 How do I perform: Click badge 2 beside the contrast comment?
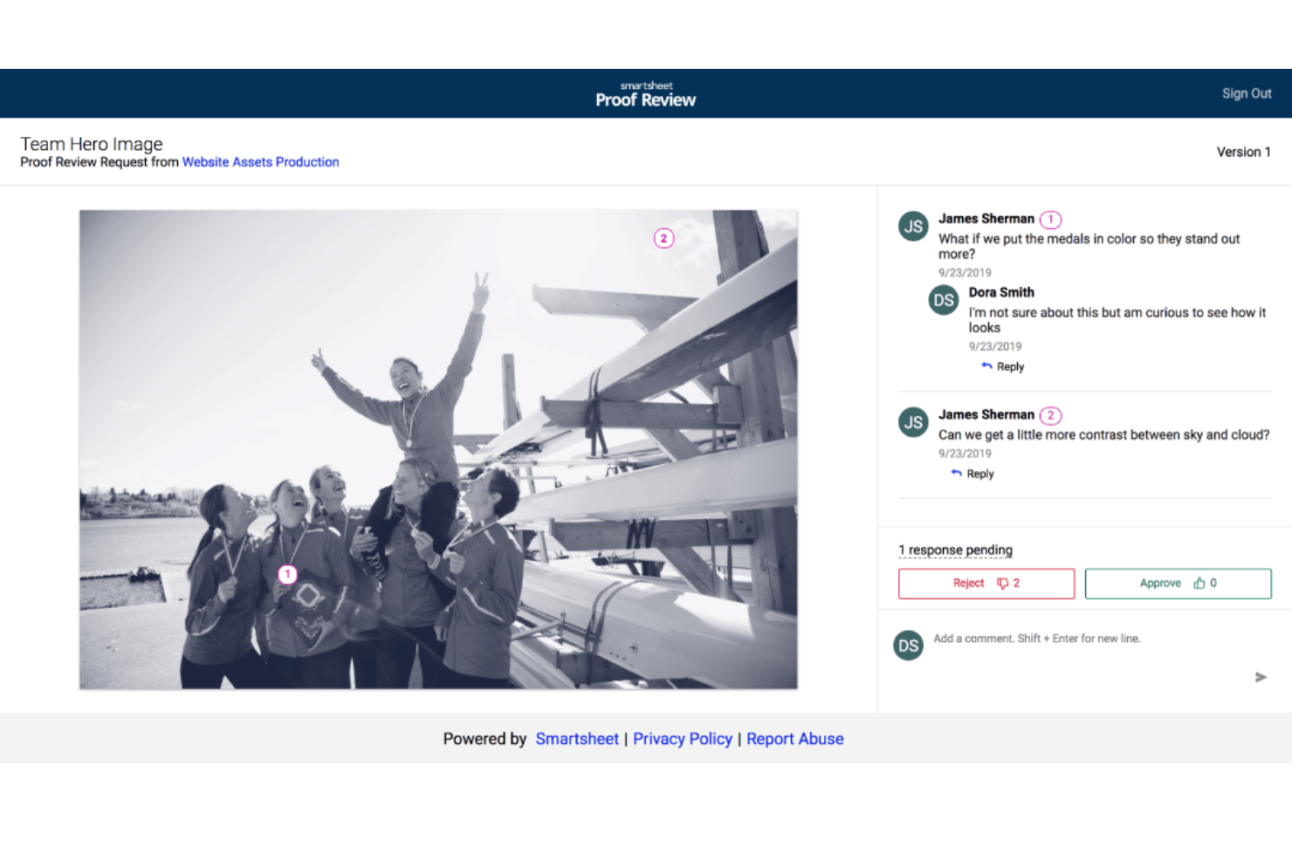[x=1050, y=415]
